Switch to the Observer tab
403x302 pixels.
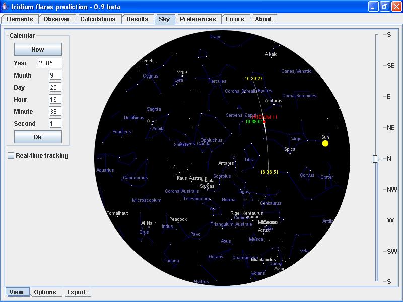click(x=57, y=19)
